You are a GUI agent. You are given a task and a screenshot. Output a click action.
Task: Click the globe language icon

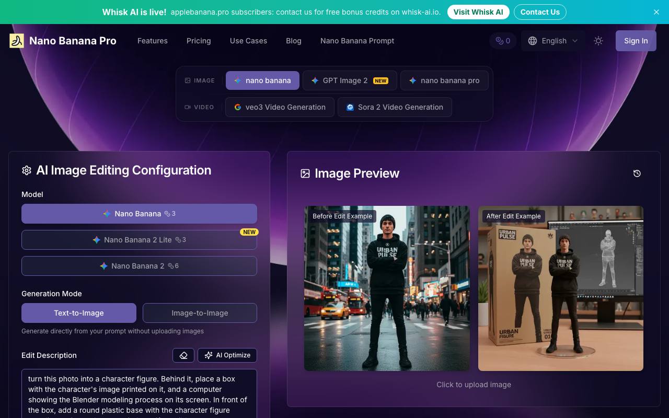pos(533,41)
